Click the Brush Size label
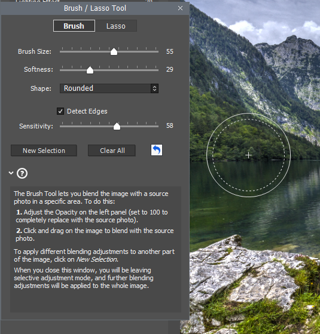The width and height of the screenshot is (320, 334). click(35, 51)
